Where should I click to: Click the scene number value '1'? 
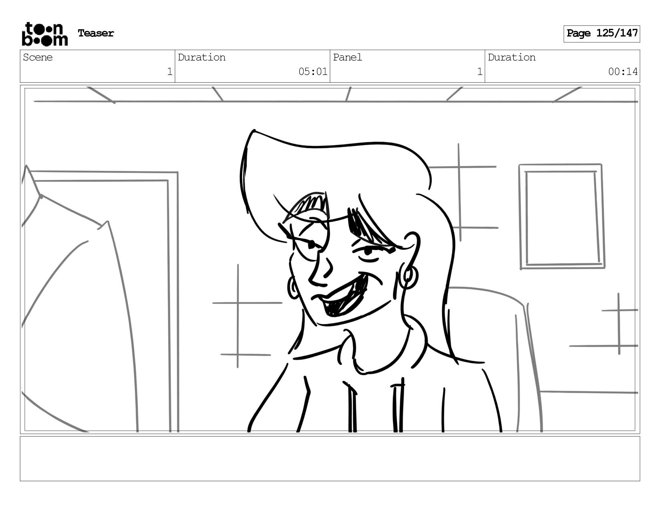[x=169, y=72]
